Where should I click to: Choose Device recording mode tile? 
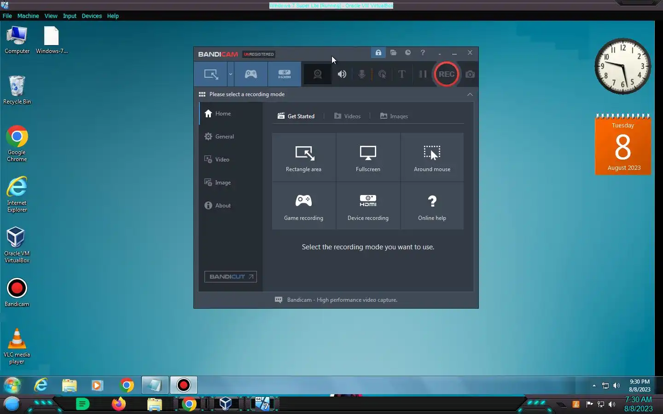368,206
